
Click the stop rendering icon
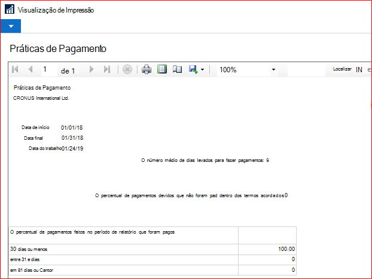pos(127,70)
